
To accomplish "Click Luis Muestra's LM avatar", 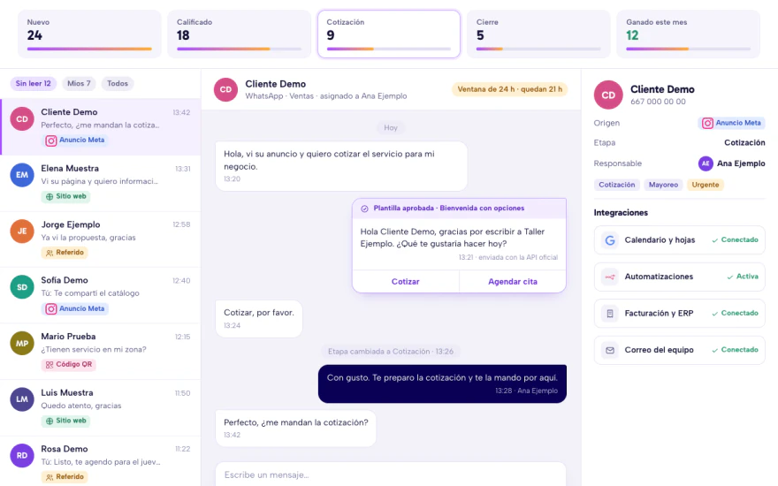I will [22, 399].
